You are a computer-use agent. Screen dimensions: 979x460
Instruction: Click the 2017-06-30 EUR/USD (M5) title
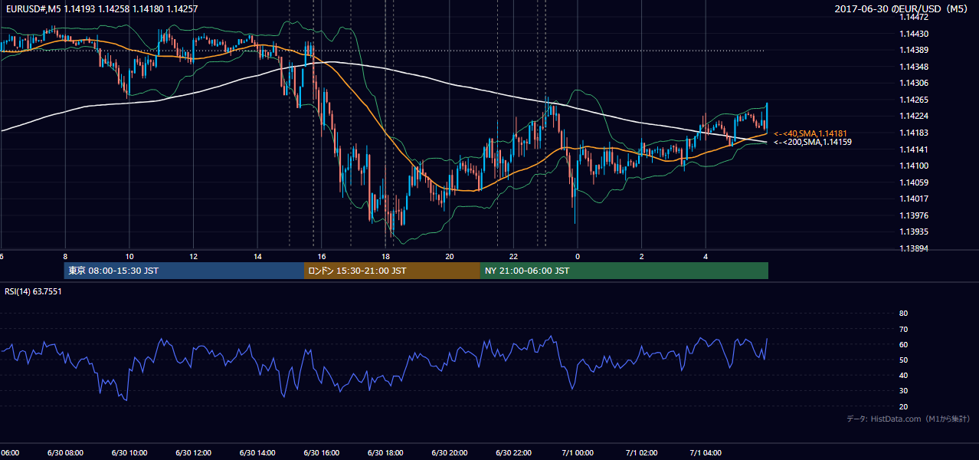902,8
